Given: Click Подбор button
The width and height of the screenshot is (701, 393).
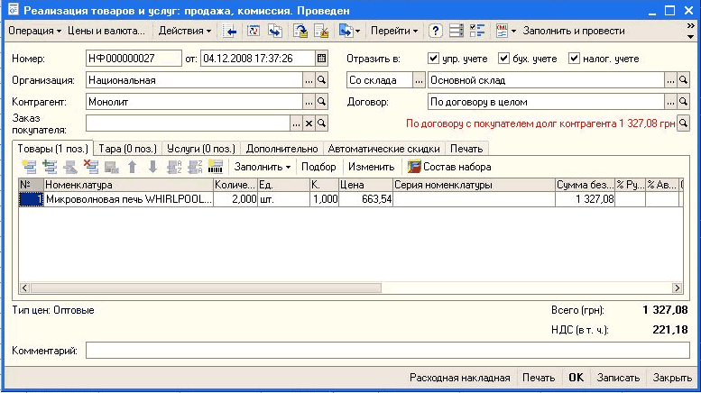Looking at the screenshot, I should coord(318,167).
